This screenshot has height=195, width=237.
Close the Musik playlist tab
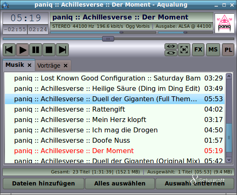pyautogui.click(x=29, y=65)
